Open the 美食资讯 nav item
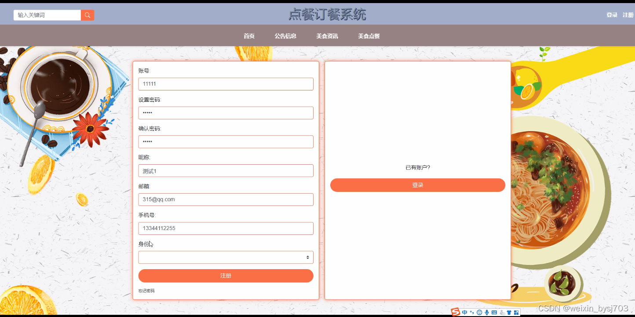 point(327,36)
